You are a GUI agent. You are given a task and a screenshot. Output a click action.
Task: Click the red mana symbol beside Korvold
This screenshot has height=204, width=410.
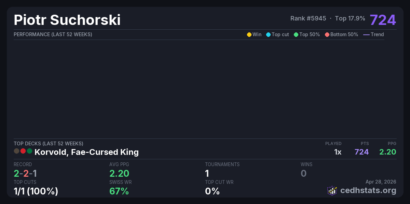(x=23, y=151)
